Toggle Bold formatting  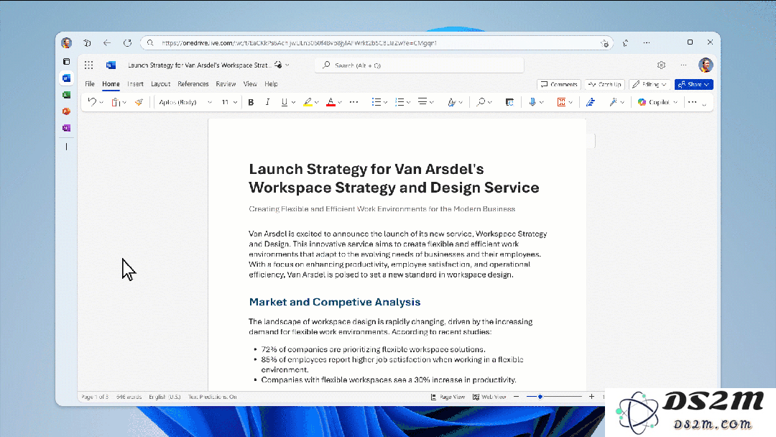click(251, 102)
